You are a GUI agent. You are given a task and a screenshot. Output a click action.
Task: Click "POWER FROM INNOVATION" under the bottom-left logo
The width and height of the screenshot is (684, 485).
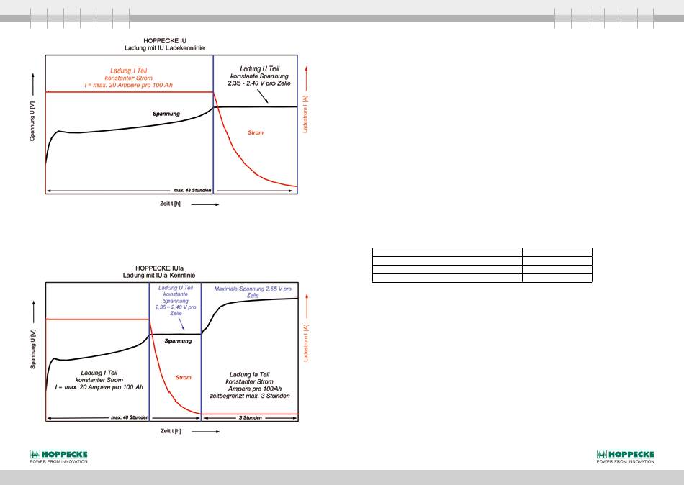click(x=58, y=461)
